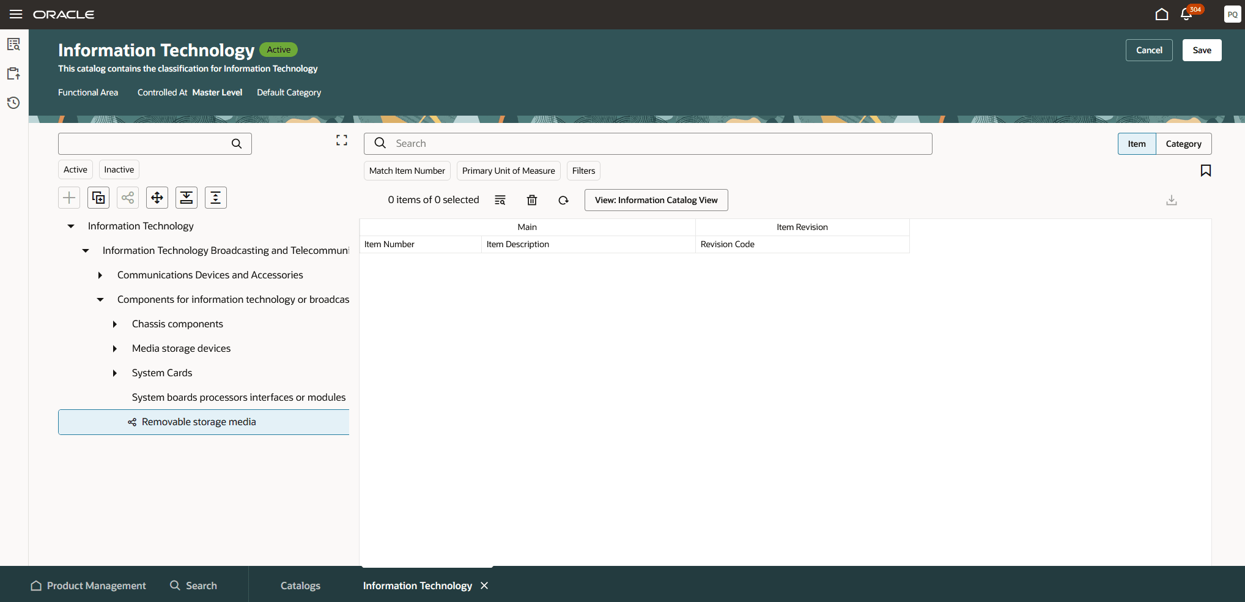
Task: Click the plus icon to add a category
Action: [x=69, y=198]
